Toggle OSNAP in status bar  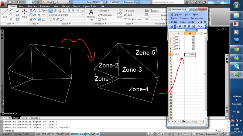tap(66, 134)
